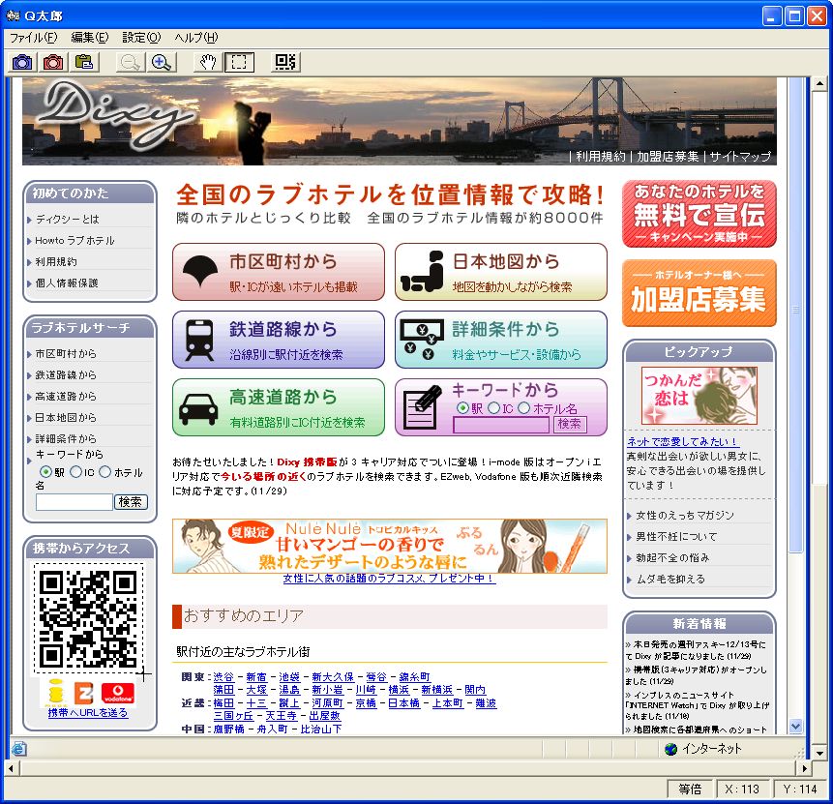Click the large 高速道路から search button

(x=279, y=407)
